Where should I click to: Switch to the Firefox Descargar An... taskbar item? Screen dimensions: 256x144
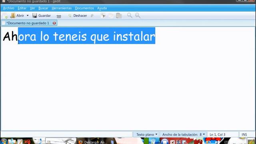coord(93,142)
